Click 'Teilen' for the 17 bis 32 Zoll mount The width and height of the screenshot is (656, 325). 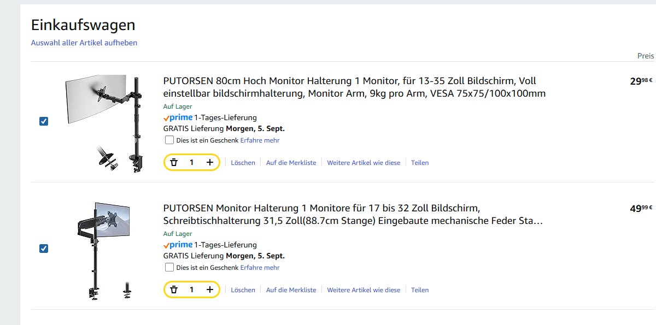point(420,290)
